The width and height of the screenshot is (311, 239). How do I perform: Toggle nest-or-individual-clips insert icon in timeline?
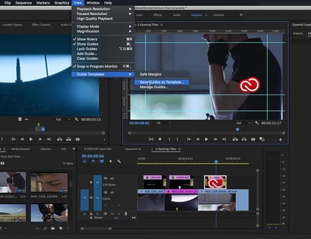point(84,161)
